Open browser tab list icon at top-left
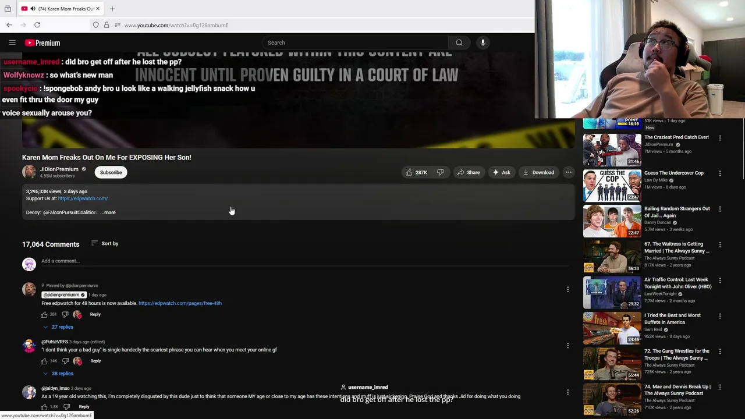The width and height of the screenshot is (745, 419). 8,9
